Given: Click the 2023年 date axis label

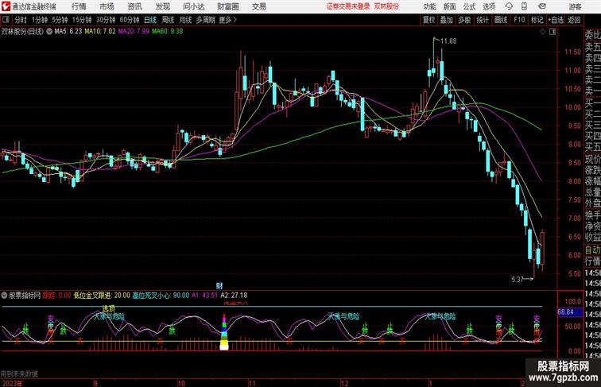Looking at the screenshot, I should (x=12, y=383).
